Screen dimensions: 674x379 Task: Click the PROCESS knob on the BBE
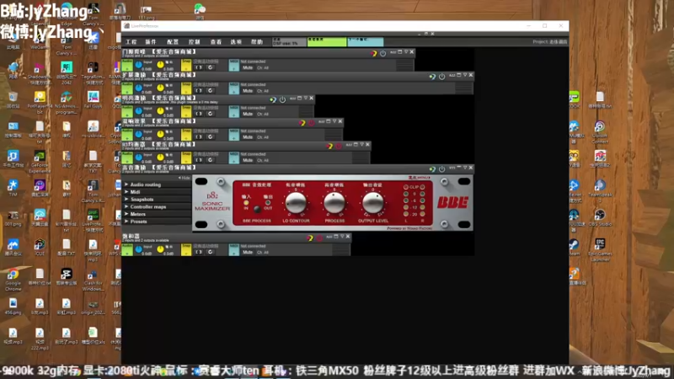pyautogui.click(x=334, y=202)
